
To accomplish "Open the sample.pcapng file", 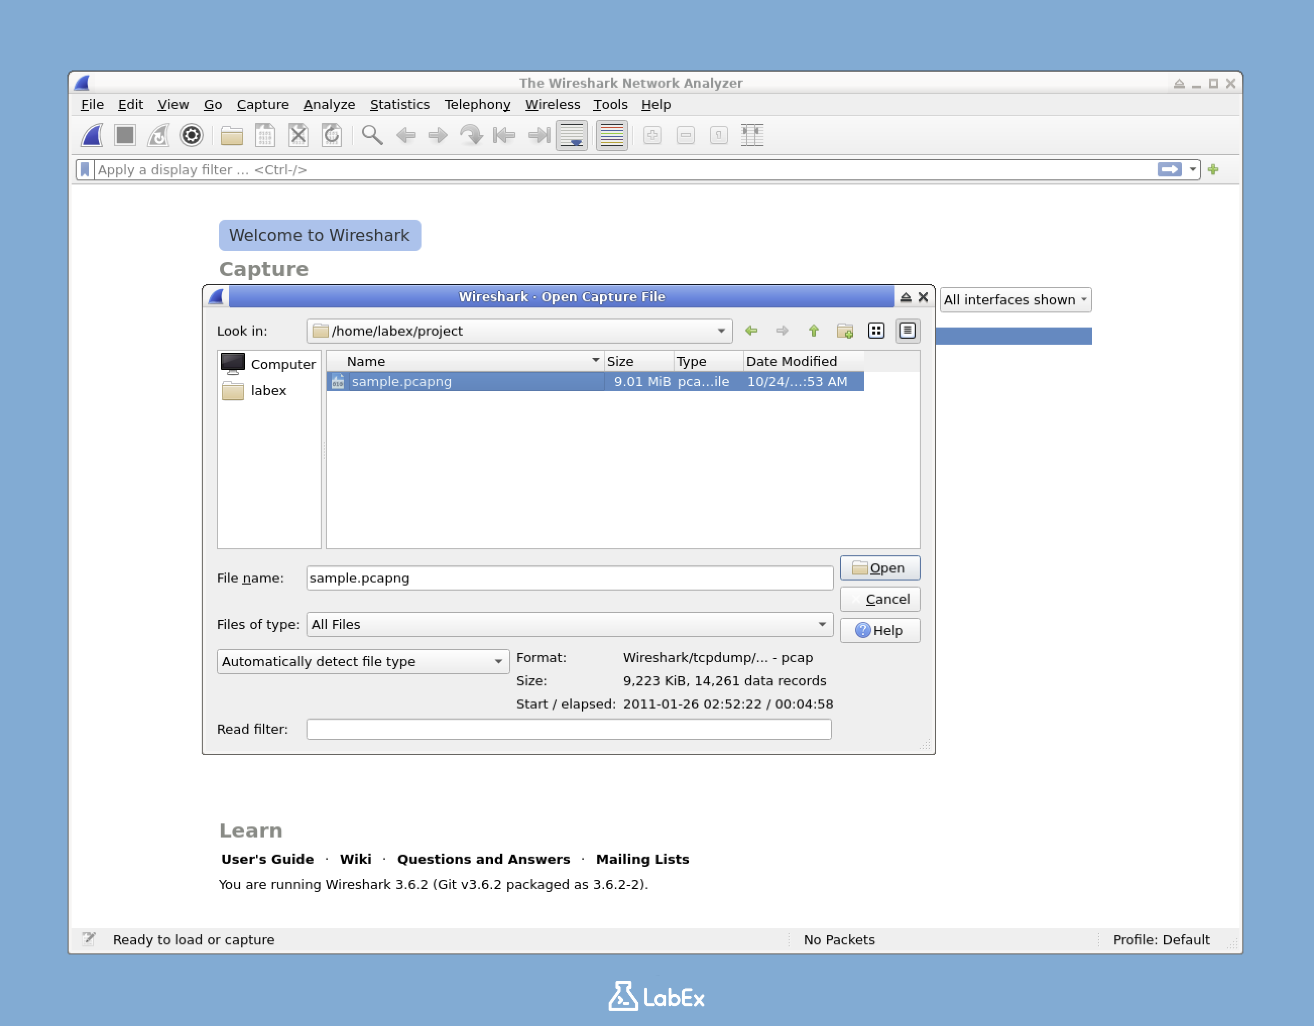I will (x=879, y=568).
